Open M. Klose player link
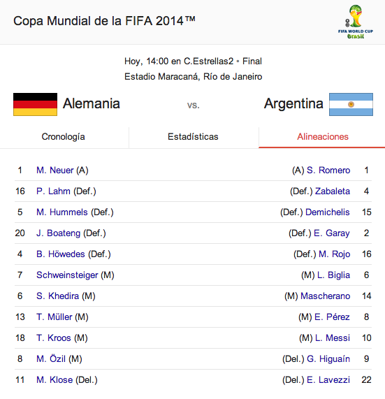The width and height of the screenshot is (385, 399). click(55, 379)
